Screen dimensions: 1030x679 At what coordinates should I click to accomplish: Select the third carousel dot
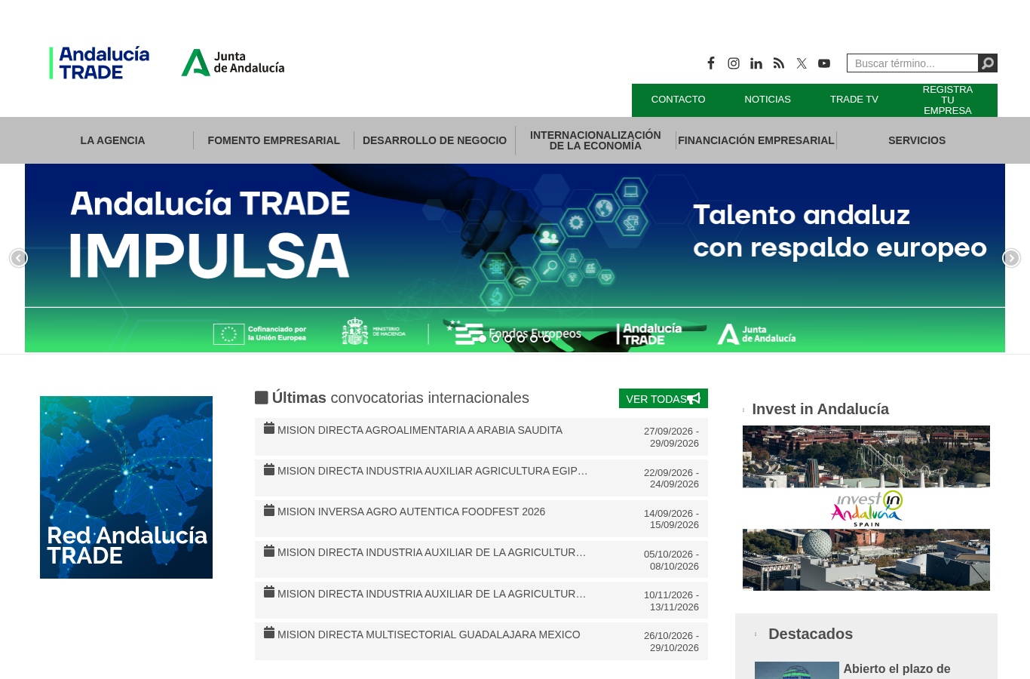pos(508,339)
